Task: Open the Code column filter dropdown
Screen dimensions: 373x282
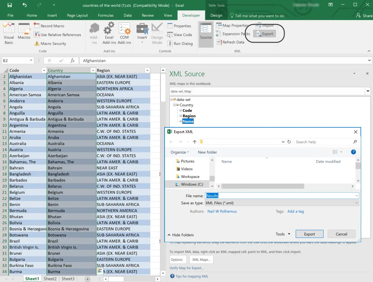Action: [44, 70]
